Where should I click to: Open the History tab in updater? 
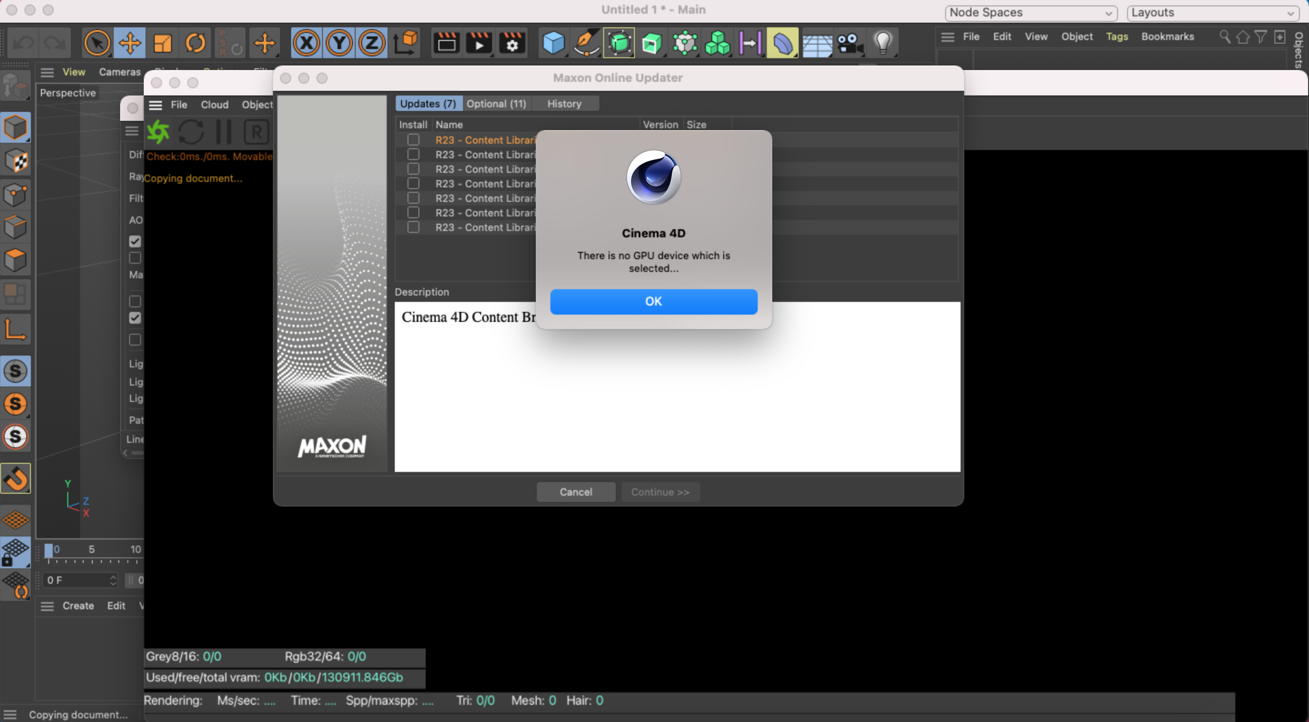point(564,104)
